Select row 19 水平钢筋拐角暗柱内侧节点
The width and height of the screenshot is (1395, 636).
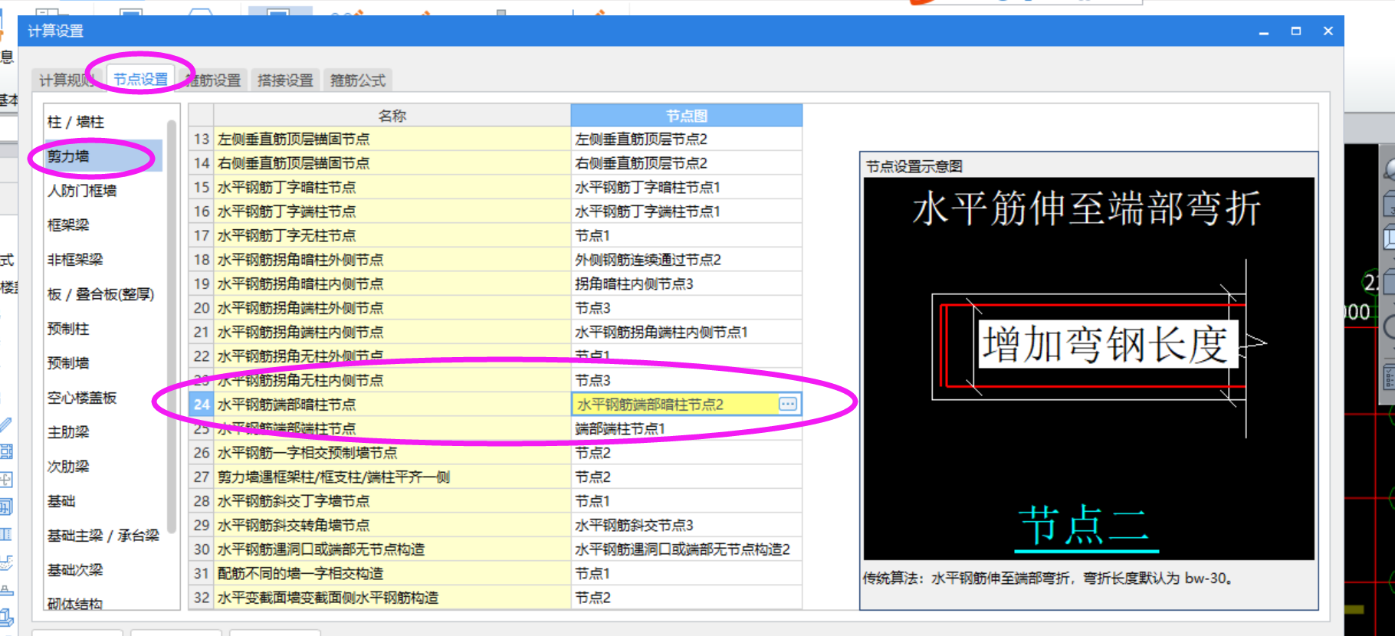pyautogui.click(x=392, y=284)
